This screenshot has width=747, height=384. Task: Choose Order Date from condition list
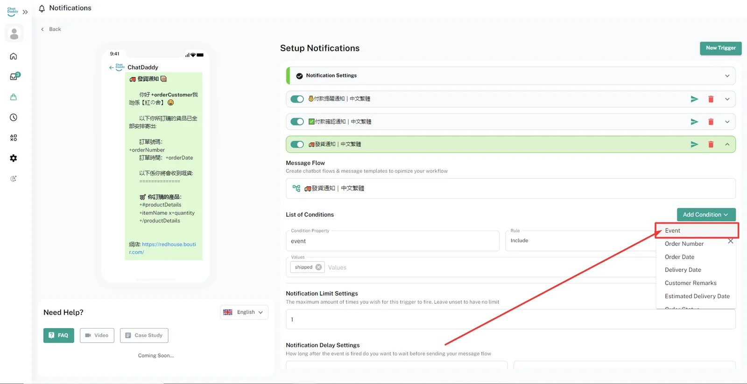coord(679,257)
